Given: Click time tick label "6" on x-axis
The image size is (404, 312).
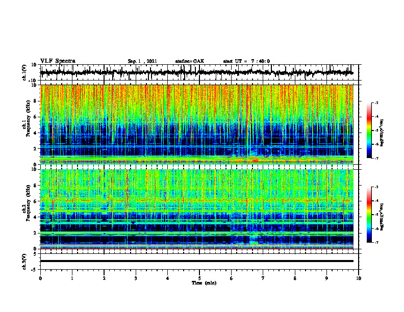Looking at the screenshot, I should (232, 278).
